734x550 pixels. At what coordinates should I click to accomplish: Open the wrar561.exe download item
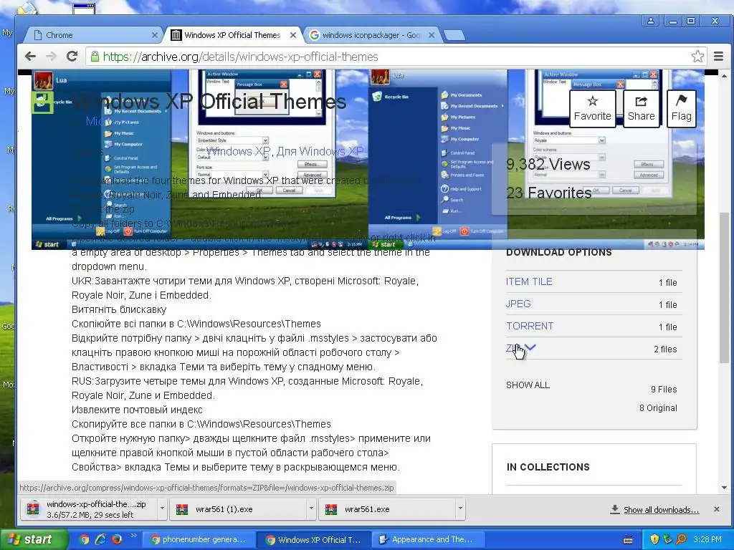[x=387, y=509]
